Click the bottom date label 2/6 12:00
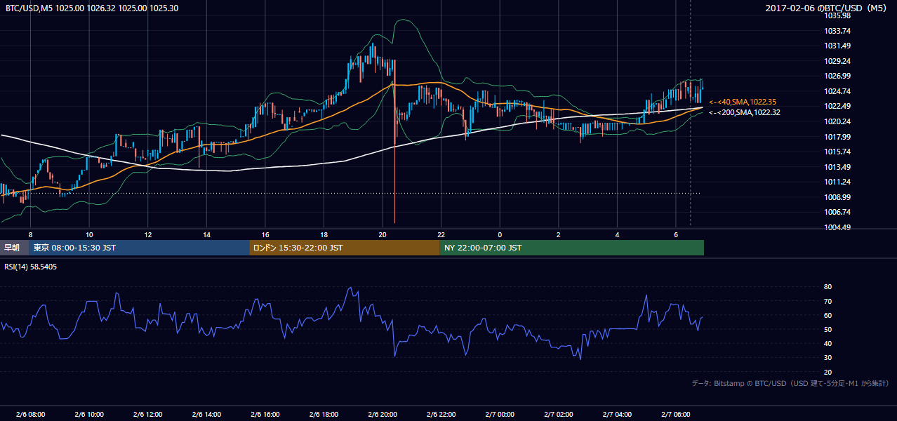Viewport: 897px width, 421px height. (148, 414)
